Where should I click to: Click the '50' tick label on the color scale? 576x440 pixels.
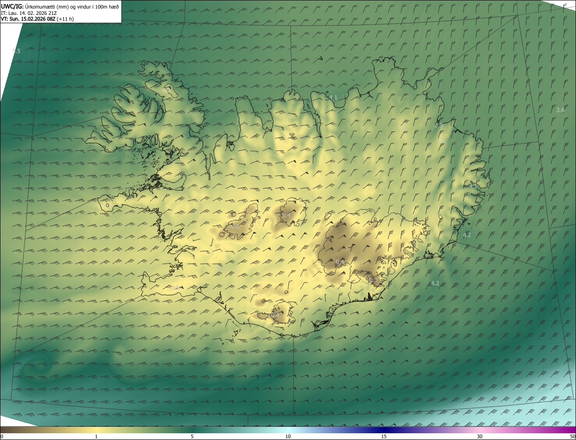tap(572, 437)
